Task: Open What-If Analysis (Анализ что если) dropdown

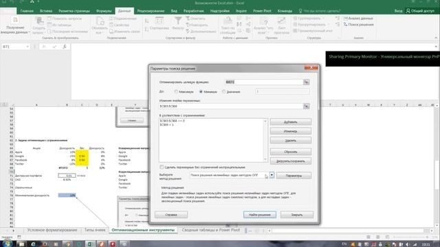Action: [263, 25]
